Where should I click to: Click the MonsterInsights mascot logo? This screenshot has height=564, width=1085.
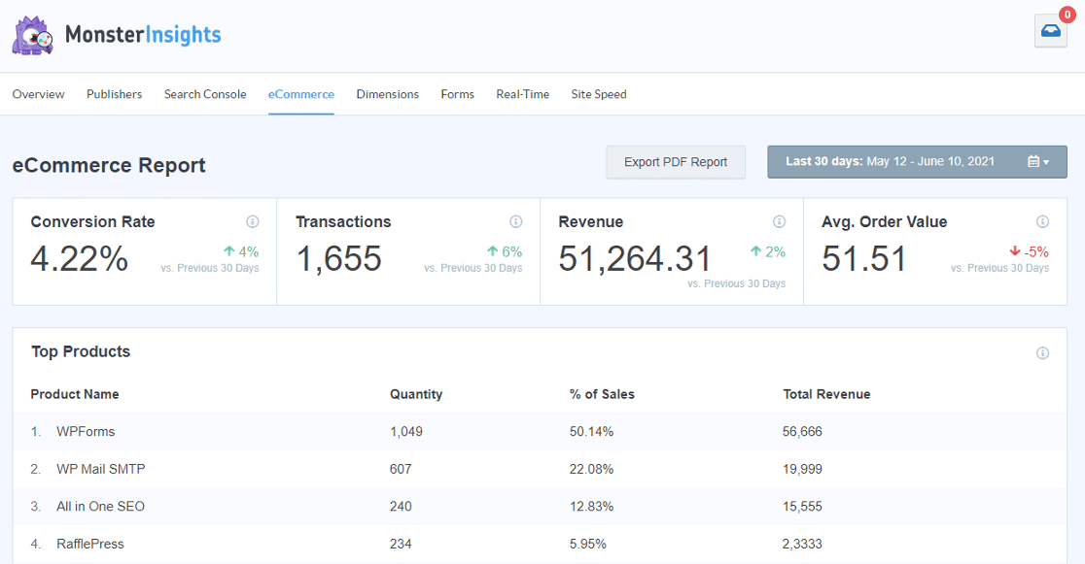[x=32, y=35]
